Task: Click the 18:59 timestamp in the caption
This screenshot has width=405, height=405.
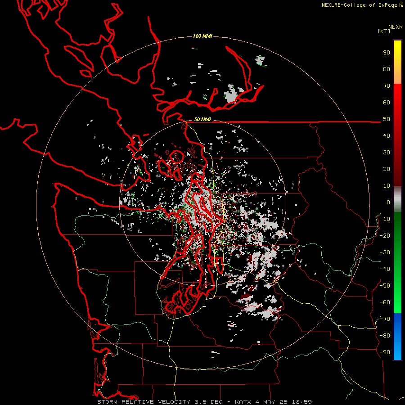Action: [302, 402]
